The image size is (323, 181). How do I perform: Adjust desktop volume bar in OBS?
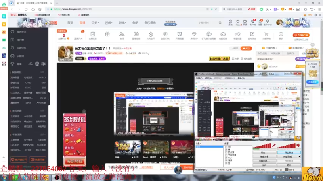[287, 146]
